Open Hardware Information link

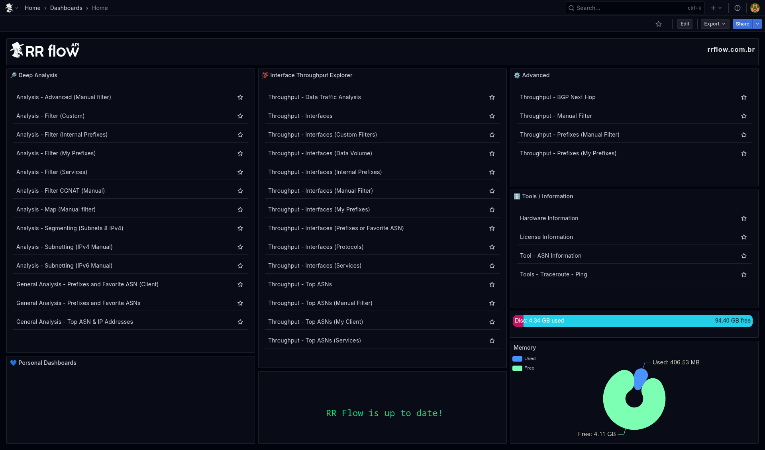(549, 218)
